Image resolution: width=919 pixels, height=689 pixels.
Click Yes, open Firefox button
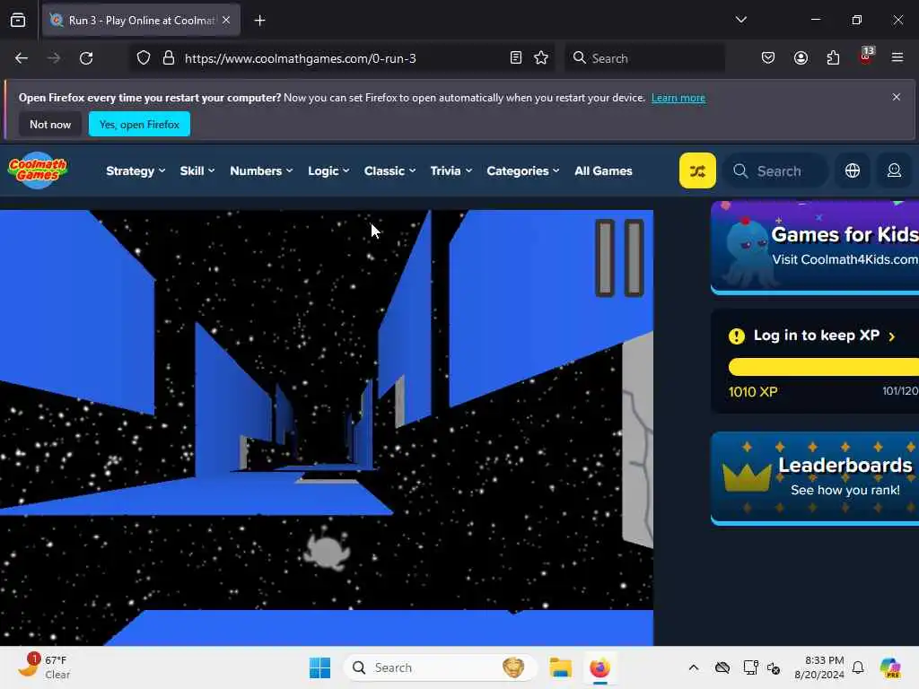(x=139, y=124)
